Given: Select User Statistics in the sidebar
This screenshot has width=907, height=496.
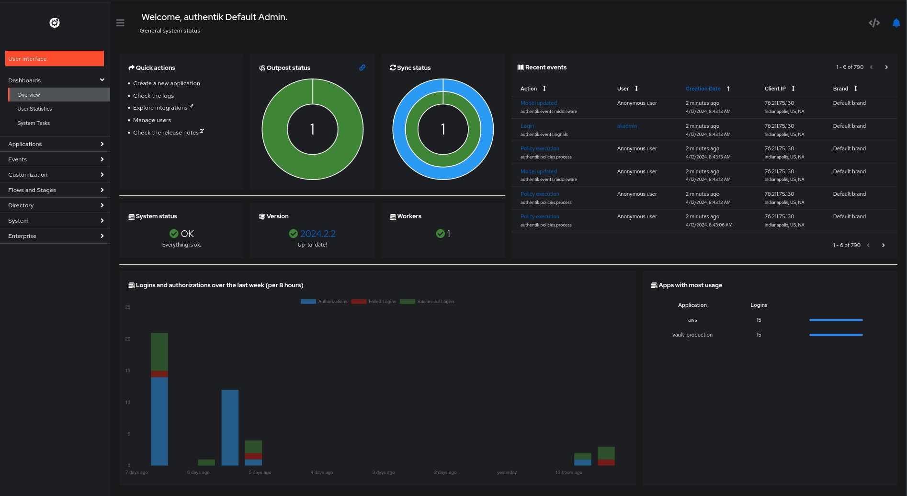Looking at the screenshot, I should pyautogui.click(x=34, y=109).
